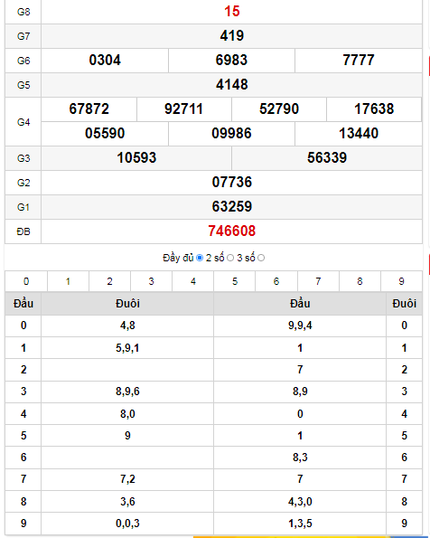Image resolution: width=430 pixels, height=538 pixels.
Task: Choose the '3 số' radio option
Action: click(x=261, y=258)
